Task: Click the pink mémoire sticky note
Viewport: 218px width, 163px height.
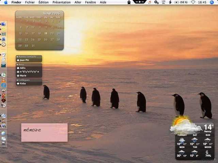Action: click(x=44, y=132)
